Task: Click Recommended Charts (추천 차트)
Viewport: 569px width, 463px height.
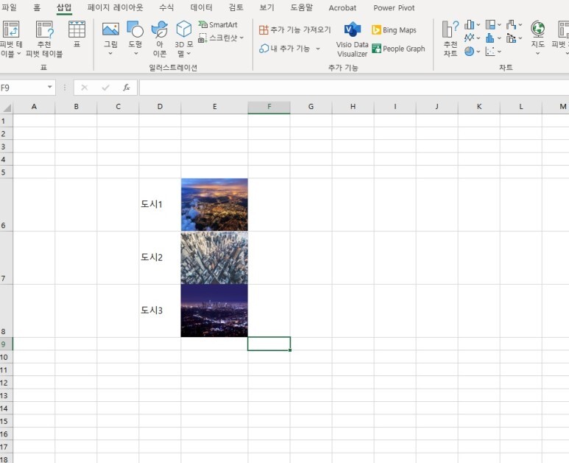Action: point(450,39)
